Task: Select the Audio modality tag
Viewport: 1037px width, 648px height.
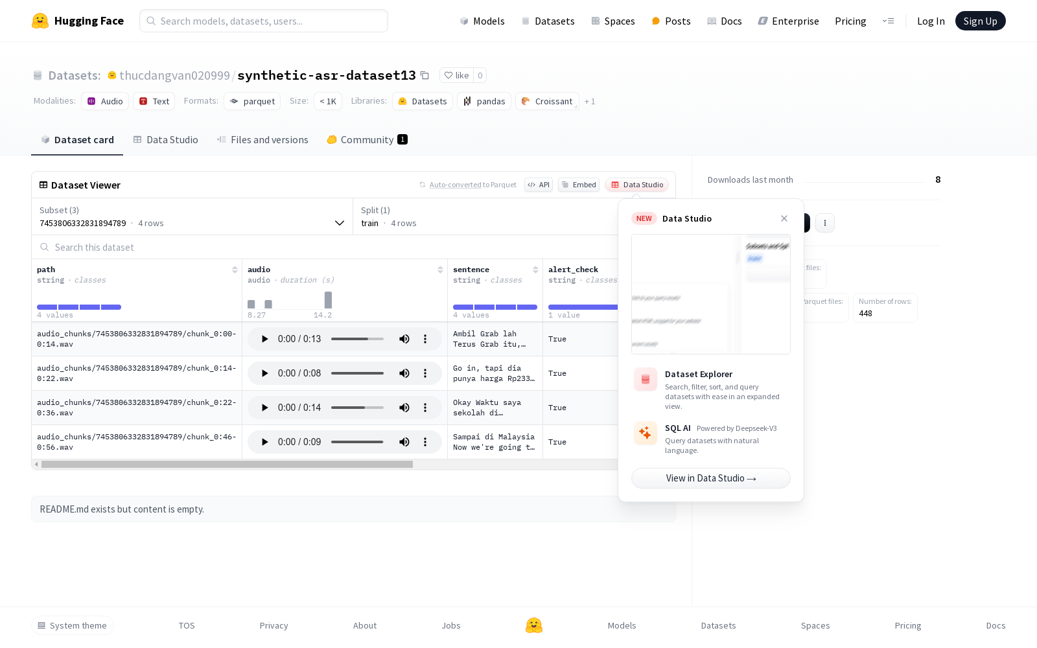Action: click(x=105, y=101)
